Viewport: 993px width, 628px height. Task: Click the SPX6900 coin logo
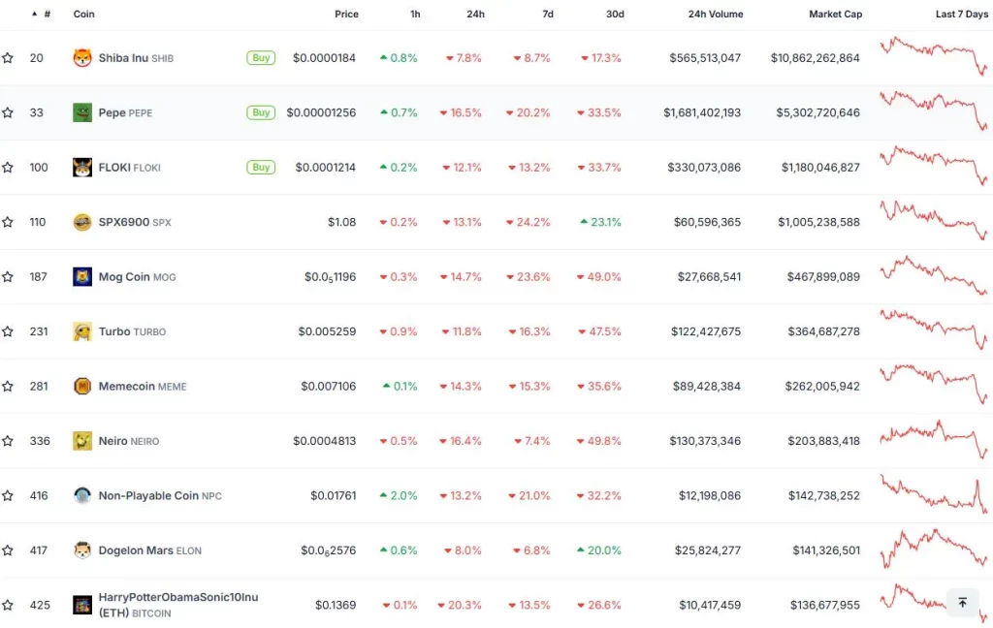(82, 222)
